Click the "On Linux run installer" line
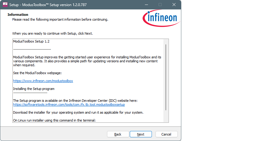The image size is (258, 141). [54, 120]
